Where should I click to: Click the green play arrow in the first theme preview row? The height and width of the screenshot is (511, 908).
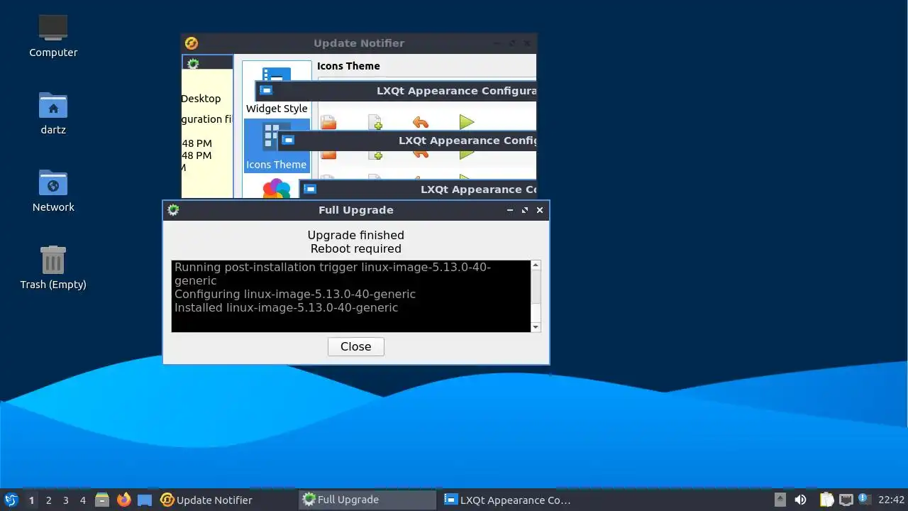466,122
